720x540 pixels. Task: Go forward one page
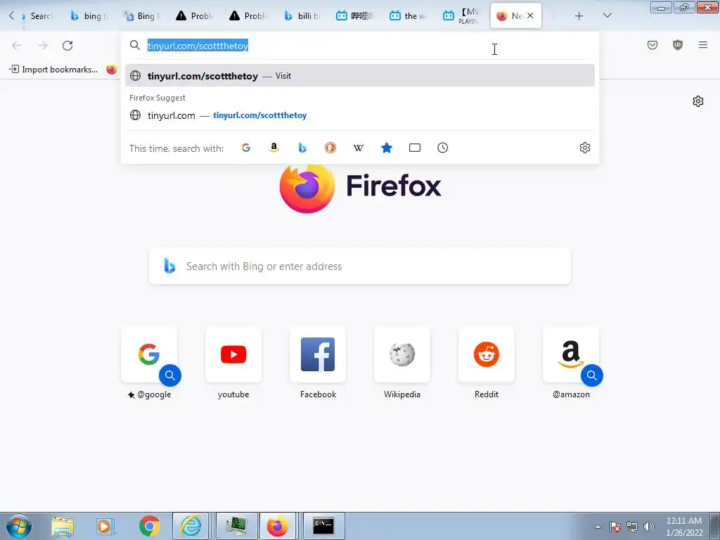tap(42, 46)
